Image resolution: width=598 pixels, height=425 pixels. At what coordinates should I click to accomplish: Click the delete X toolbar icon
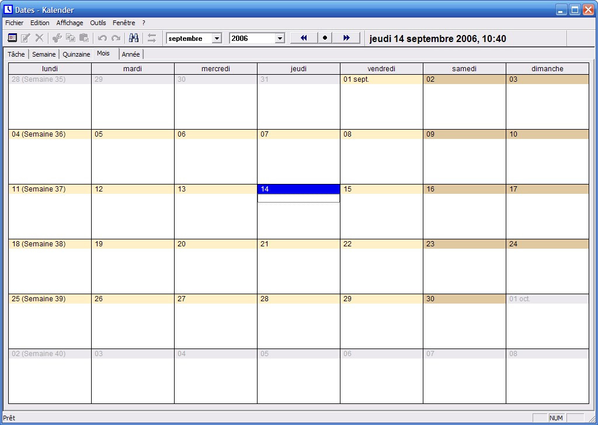39,38
